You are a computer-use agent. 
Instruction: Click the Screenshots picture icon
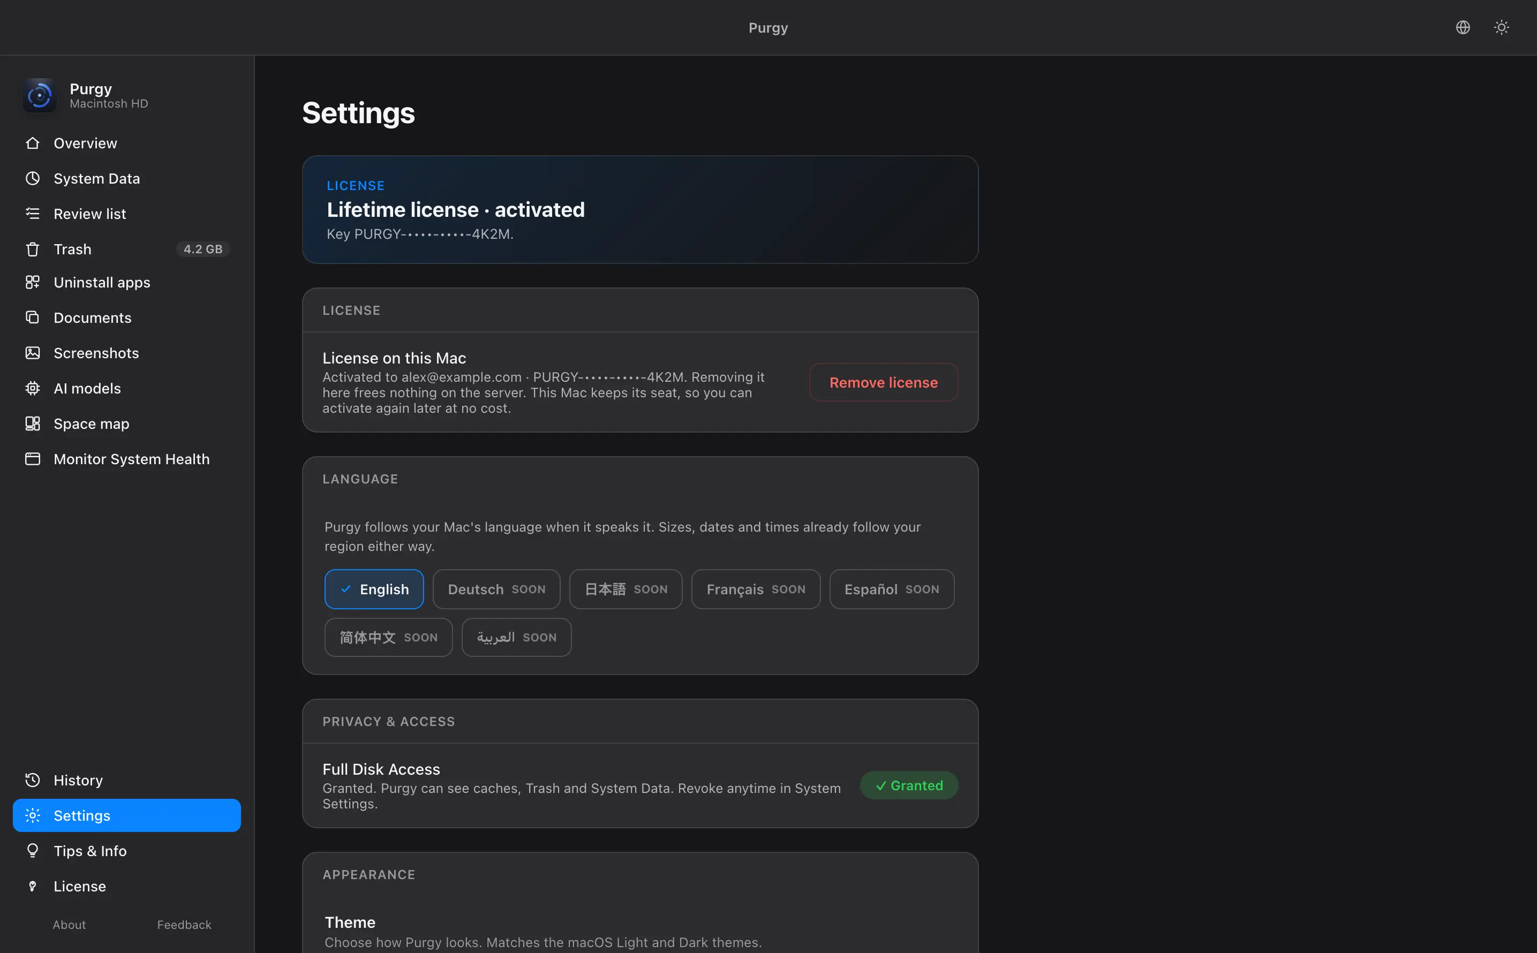coord(33,352)
